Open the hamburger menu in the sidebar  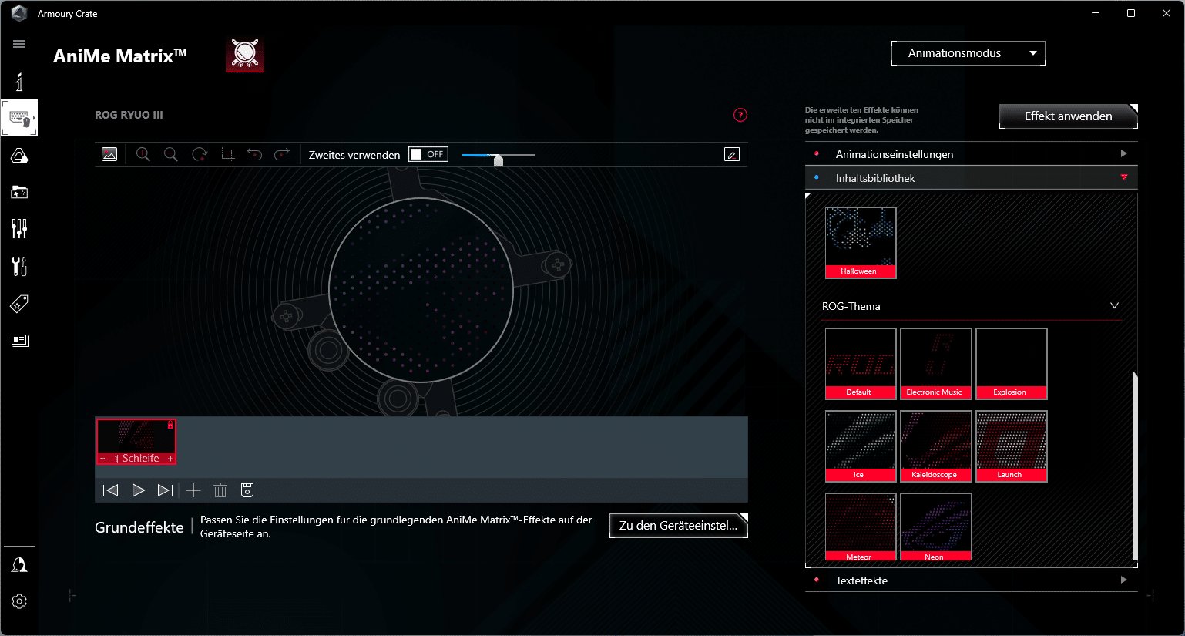(x=19, y=44)
